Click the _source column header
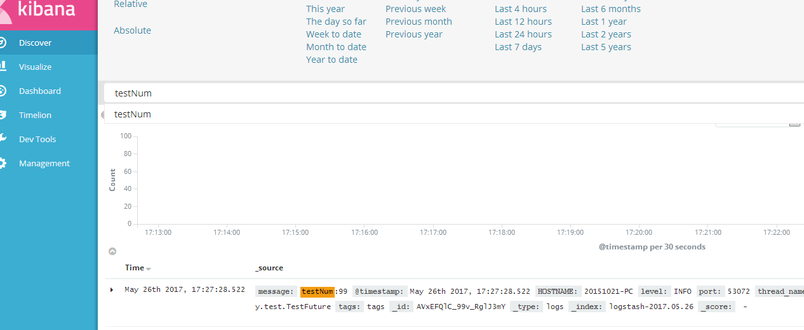This screenshot has height=330, width=804. coord(269,268)
